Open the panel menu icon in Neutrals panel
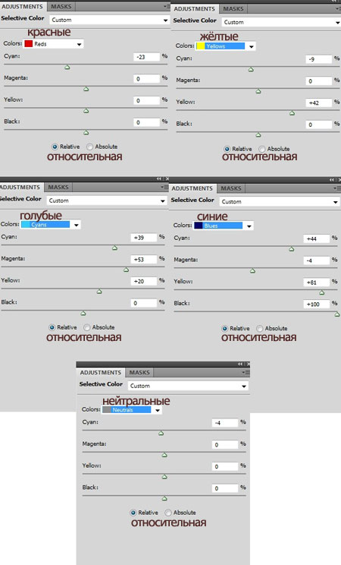Viewport: 341px width, 565px height. point(246,372)
